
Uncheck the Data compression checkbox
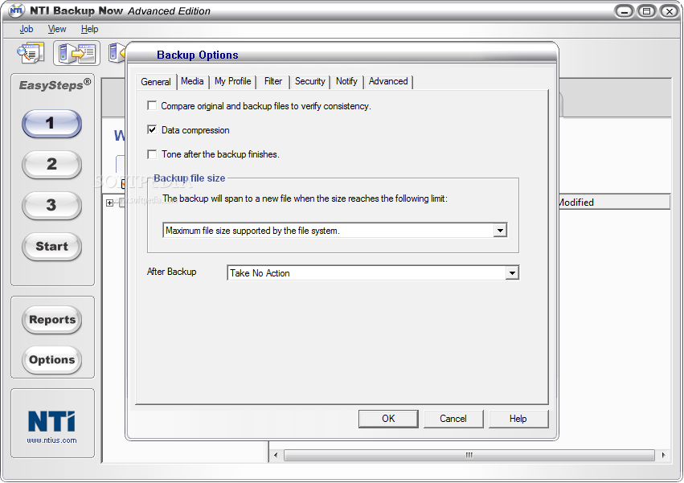(152, 129)
